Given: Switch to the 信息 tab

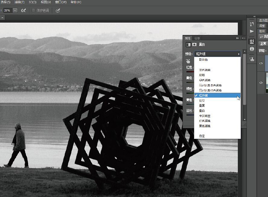Looking at the screenshot, I should point(198,38).
